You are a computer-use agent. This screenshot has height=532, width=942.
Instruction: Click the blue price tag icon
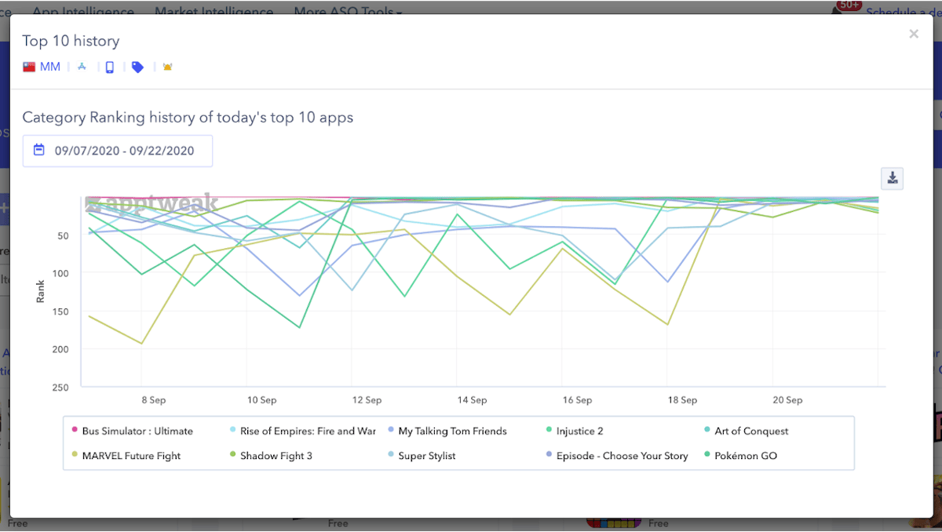[x=137, y=67]
